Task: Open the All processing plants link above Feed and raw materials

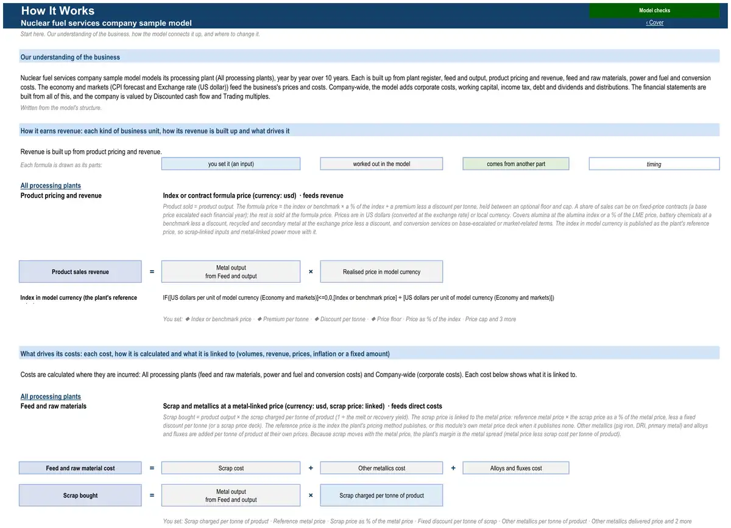Action: point(51,397)
